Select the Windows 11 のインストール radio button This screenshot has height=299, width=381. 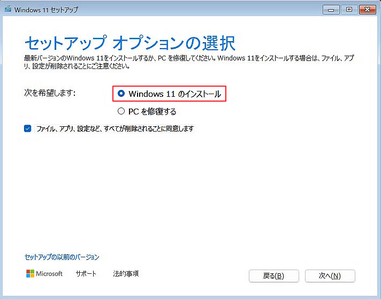pyautogui.click(x=121, y=94)
